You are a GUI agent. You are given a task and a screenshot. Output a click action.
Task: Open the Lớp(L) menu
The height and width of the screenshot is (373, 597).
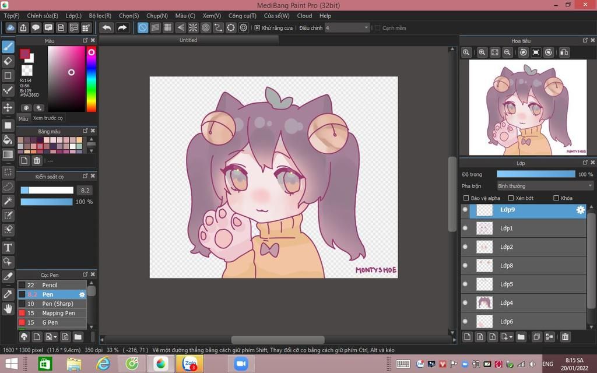73,16
